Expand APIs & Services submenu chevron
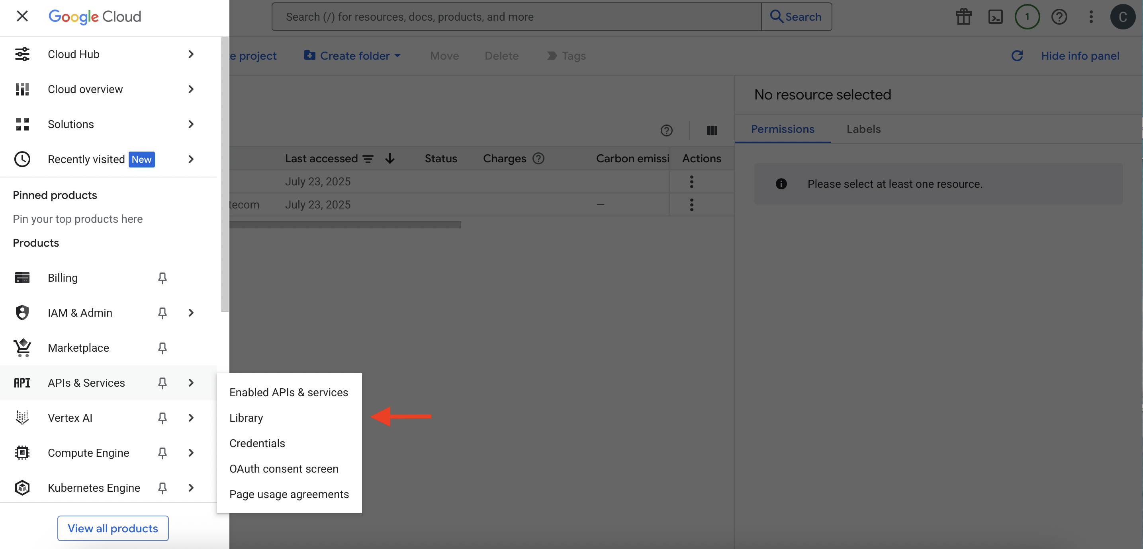The width and height of the screenshot is (1143, 549). (191, 383)
